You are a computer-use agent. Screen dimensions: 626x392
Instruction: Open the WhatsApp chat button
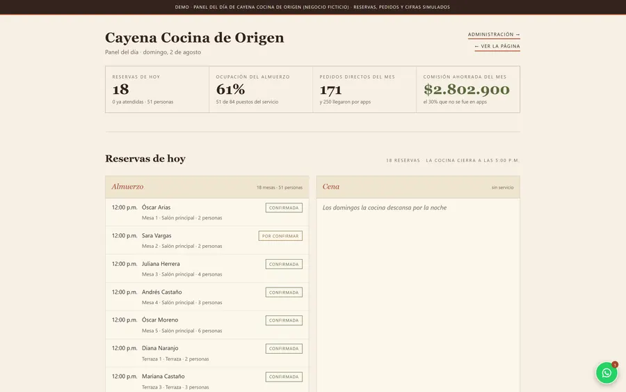click(x=607, y=373)
